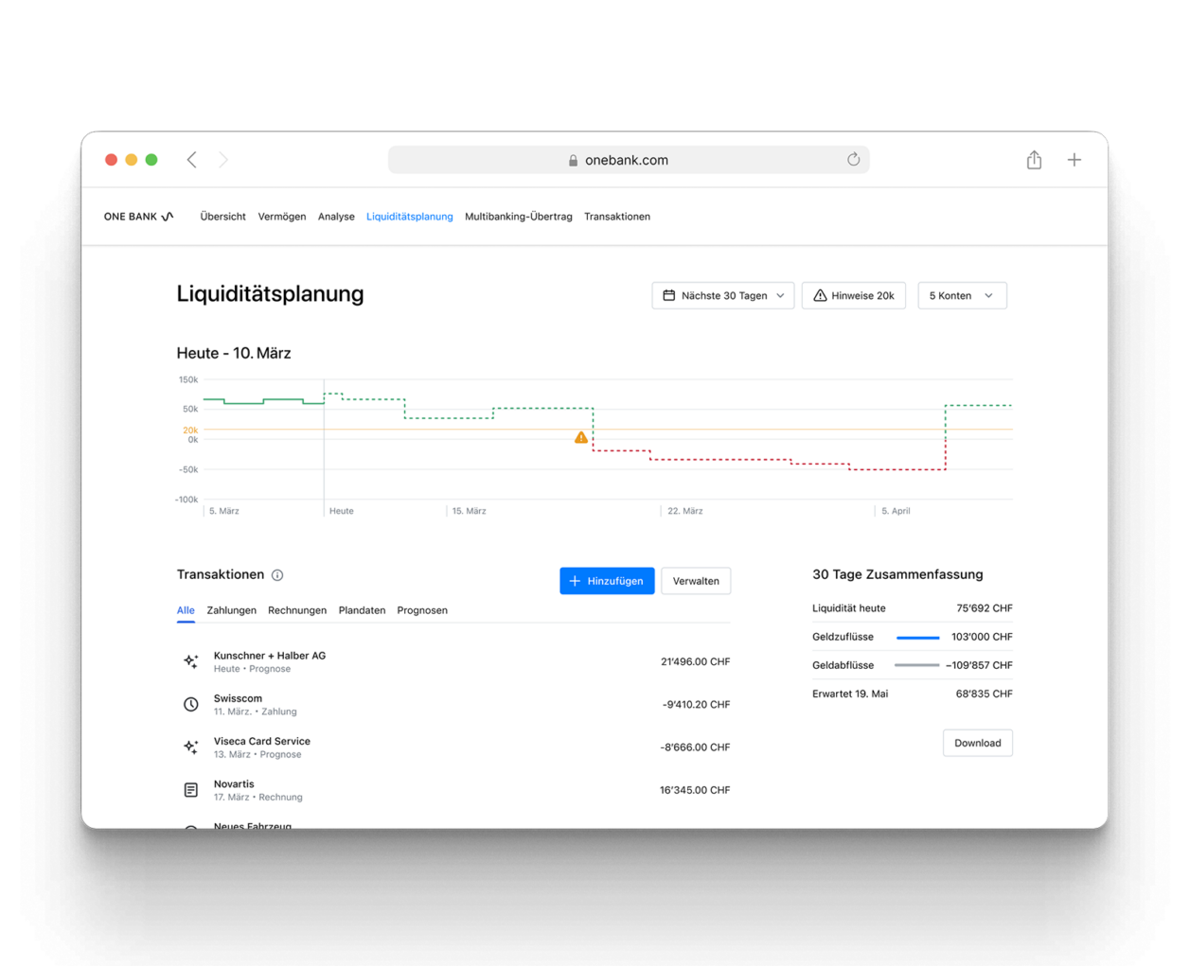Select Viseca Card Service entry
The width and height of the screenshot is (1189, 966).
pos(453,747)
